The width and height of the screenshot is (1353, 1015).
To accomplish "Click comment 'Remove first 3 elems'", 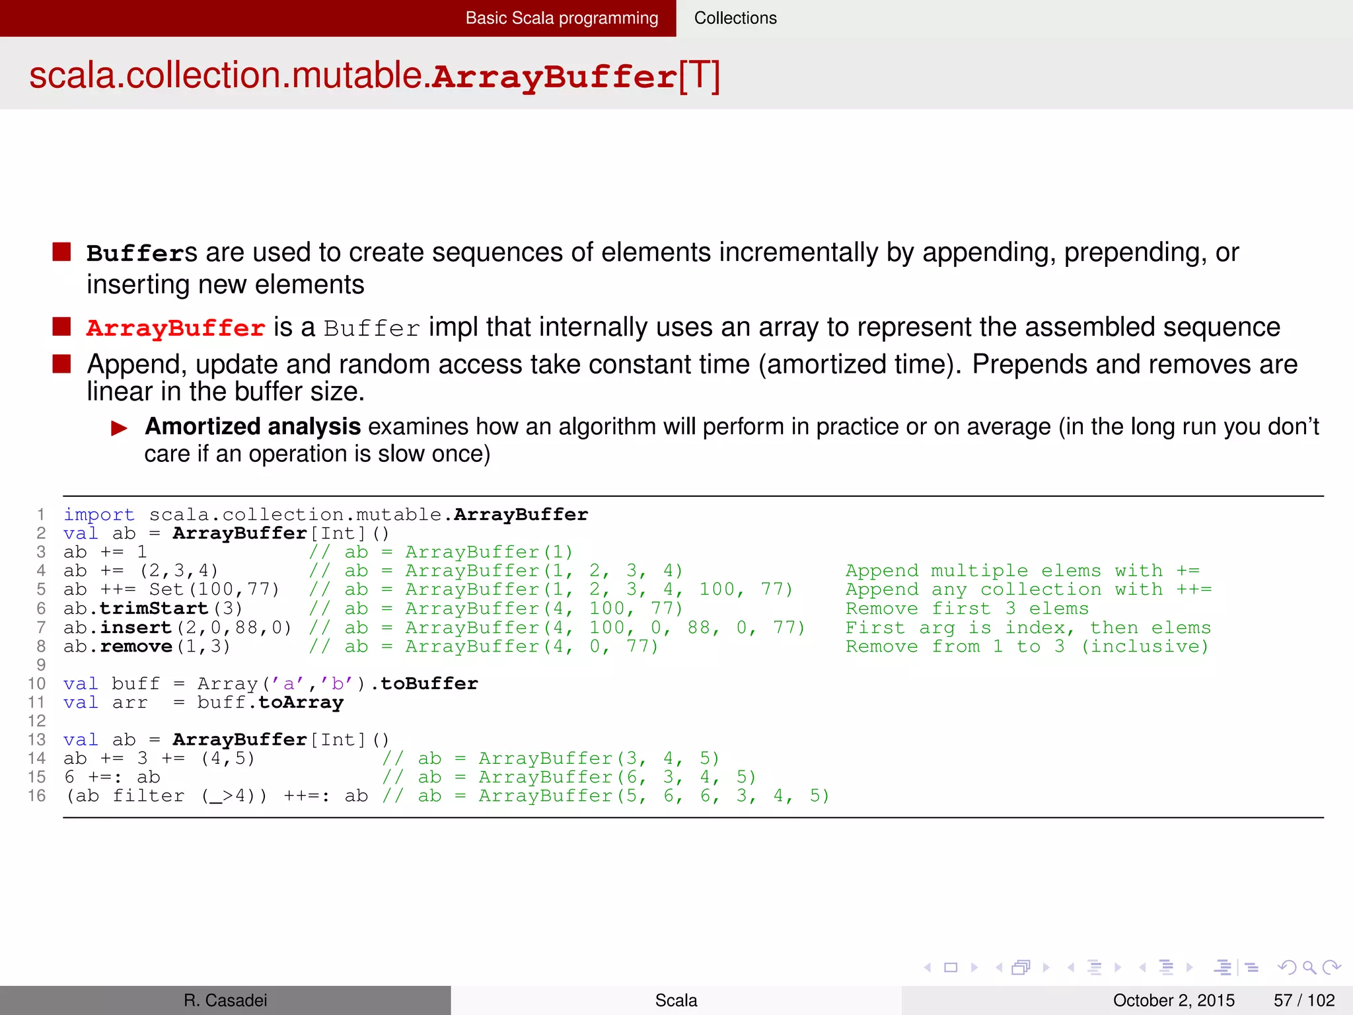I will coord(967,608).
